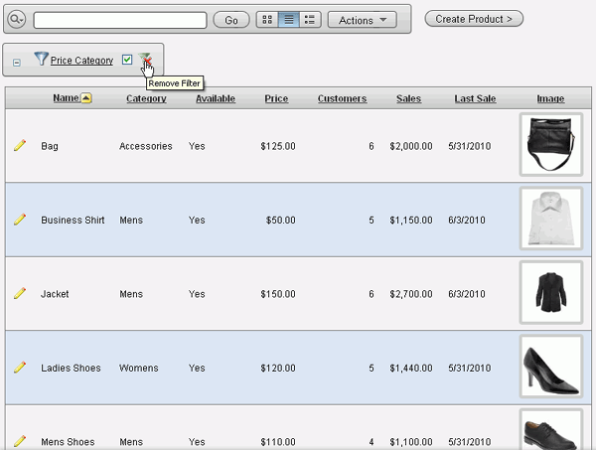The height and width of the screenshot is (450, 596).
Task: Edit the Ladies Shoes row pencil icon
Action: pos(20,368)
